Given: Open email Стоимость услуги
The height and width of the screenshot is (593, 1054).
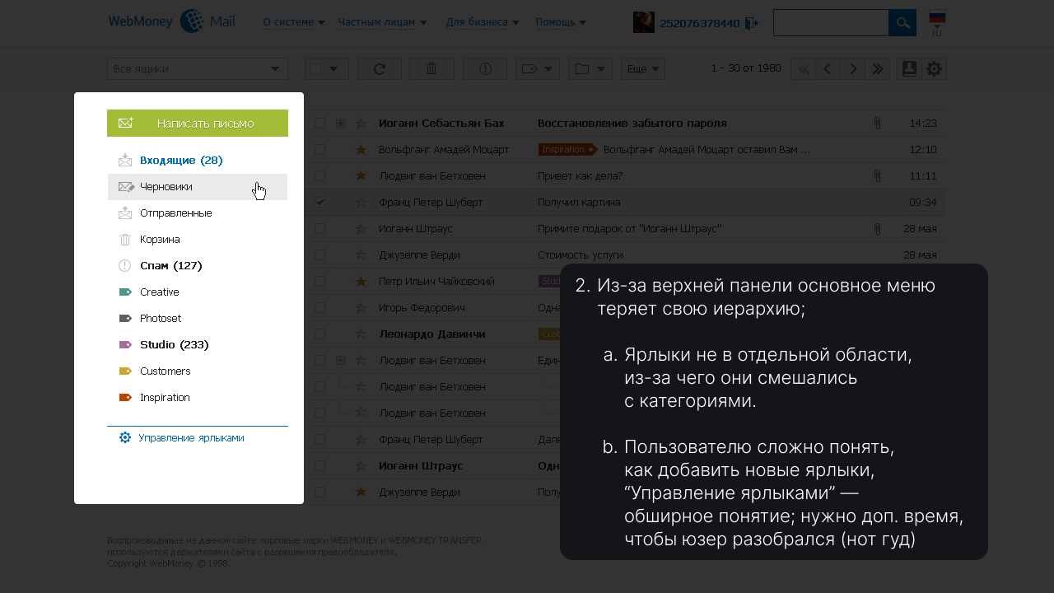Looking at the screenshot, I should pos(581,255).
